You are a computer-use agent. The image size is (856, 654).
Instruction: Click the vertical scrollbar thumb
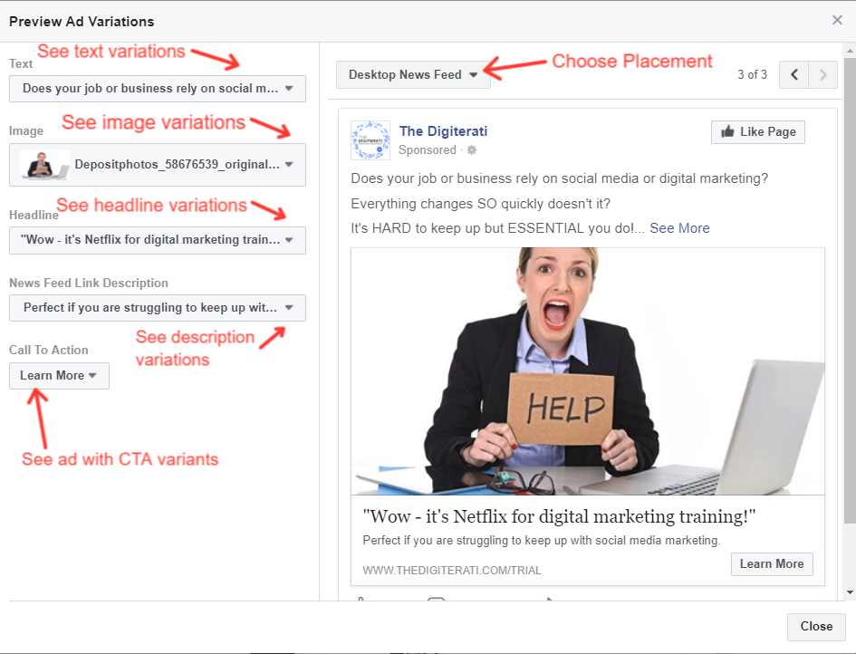click(850, 289)
